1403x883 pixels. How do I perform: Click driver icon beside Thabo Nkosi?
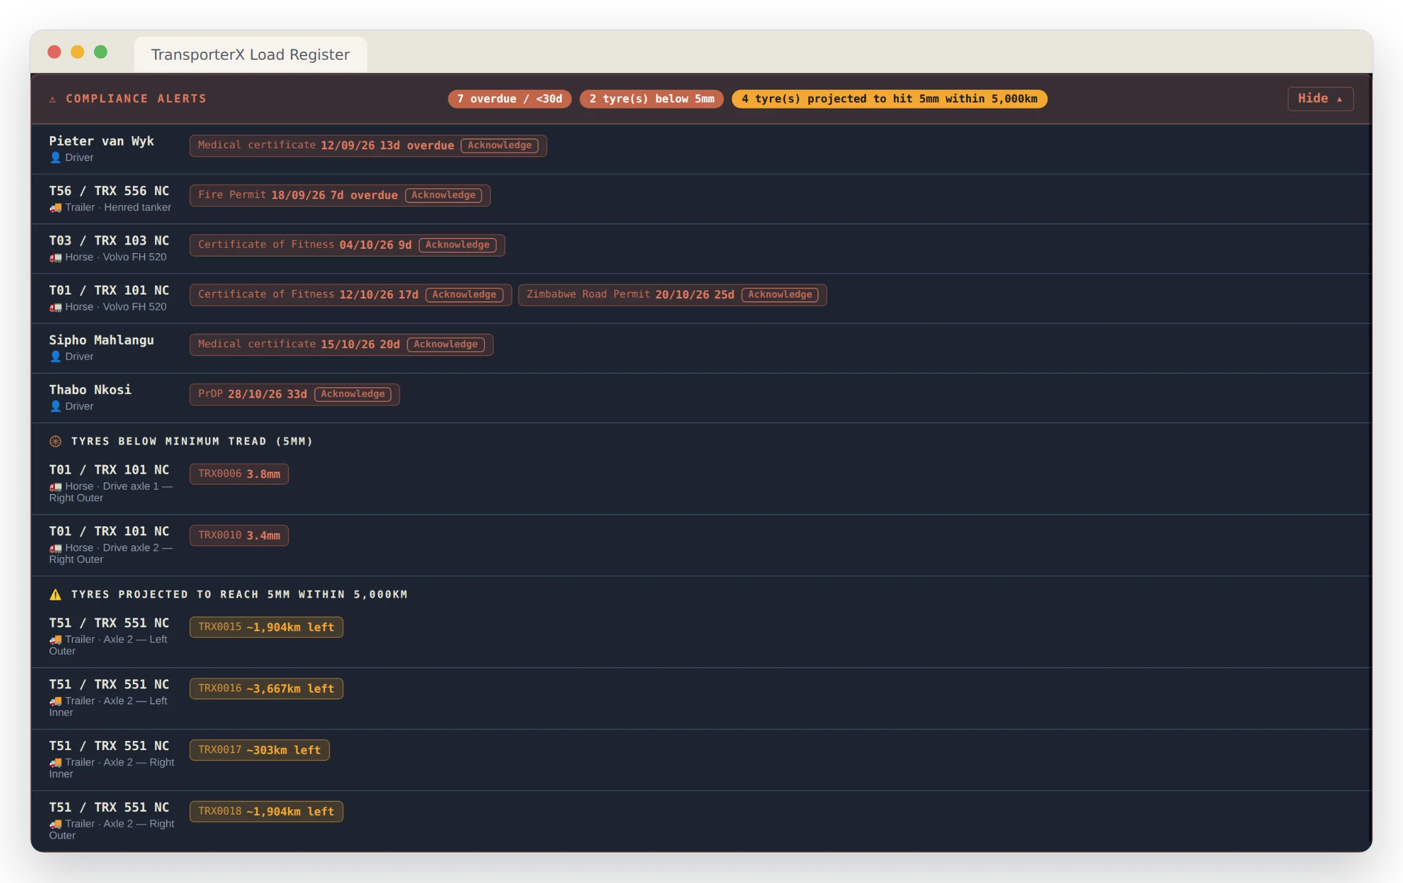pos(56,406)
